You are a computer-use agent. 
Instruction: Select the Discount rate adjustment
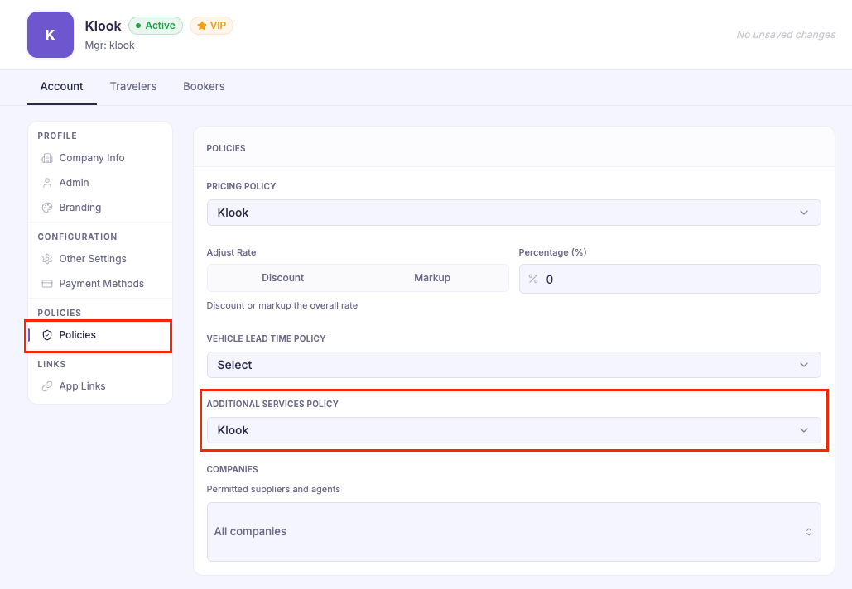coord(282,278)
